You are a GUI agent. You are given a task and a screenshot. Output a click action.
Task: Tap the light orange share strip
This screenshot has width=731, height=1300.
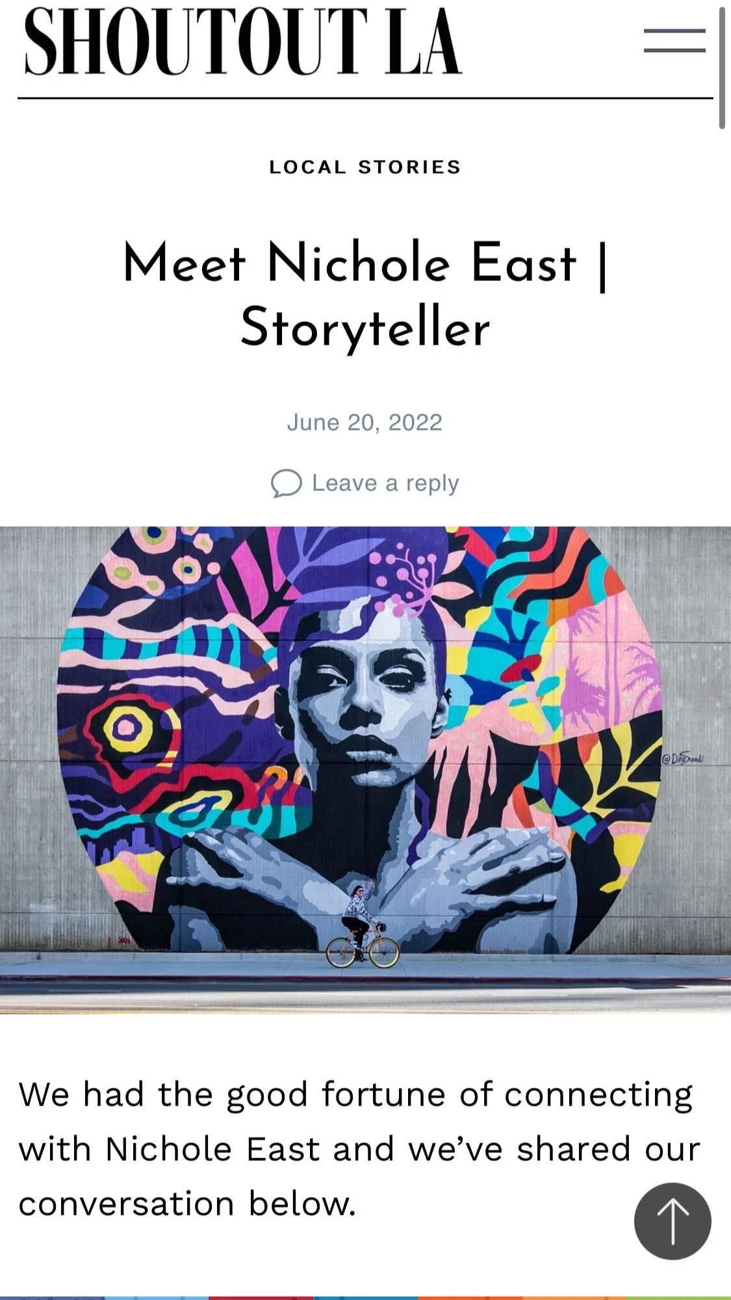click(x=574, y=1297)
